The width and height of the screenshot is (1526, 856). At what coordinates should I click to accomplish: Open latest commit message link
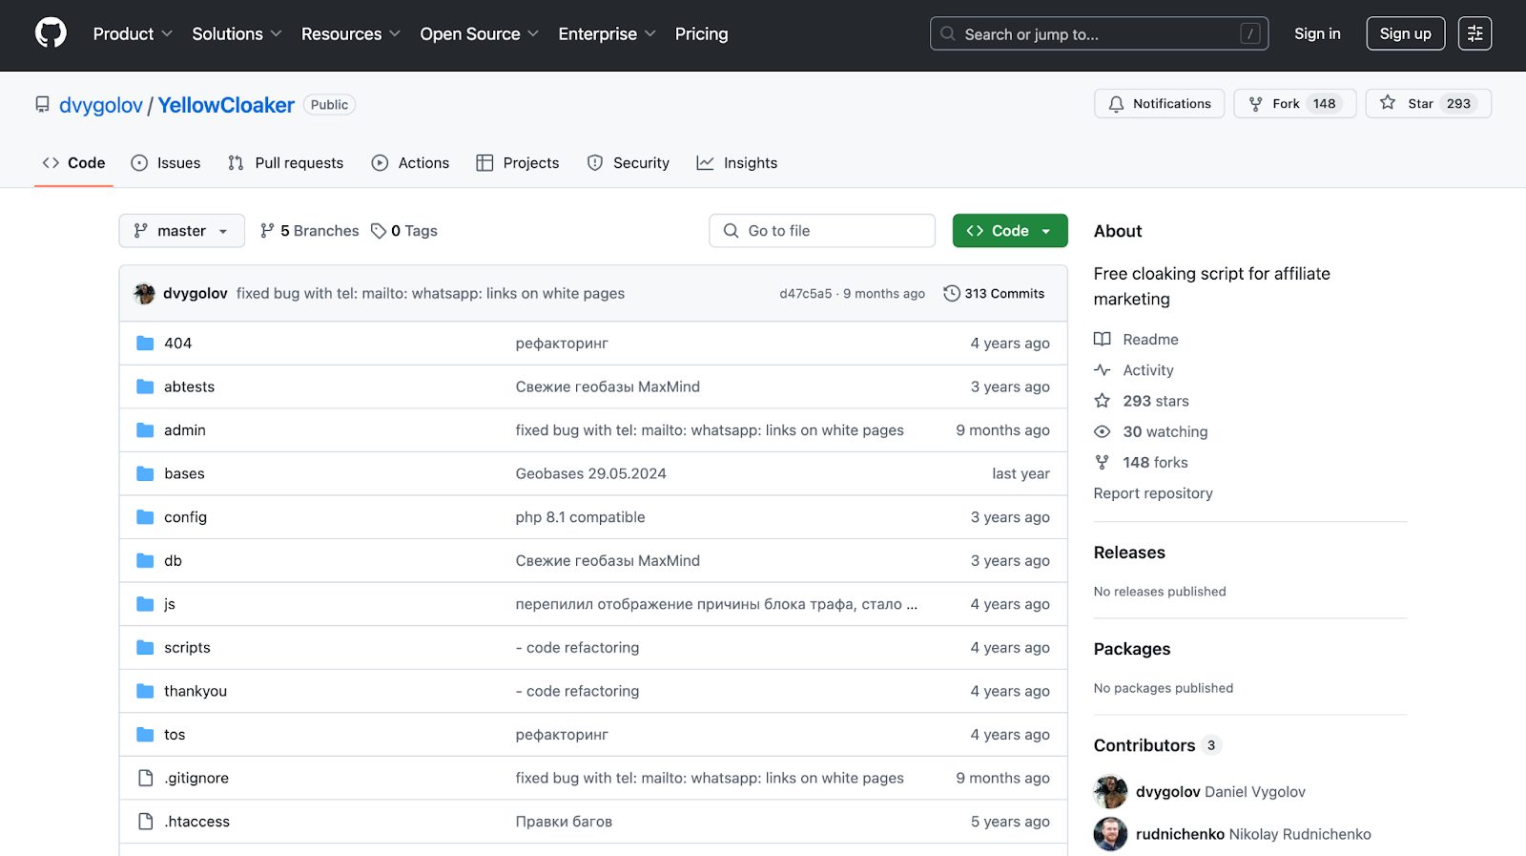(x=430, y=294)
